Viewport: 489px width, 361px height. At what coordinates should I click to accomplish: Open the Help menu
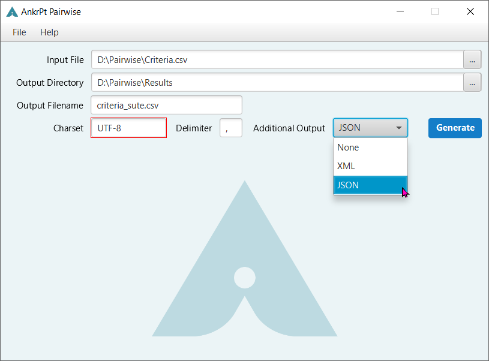[x=49, y=32]
